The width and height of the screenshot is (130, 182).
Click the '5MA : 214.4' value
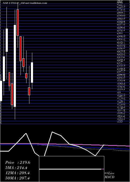tap(17, 168)
